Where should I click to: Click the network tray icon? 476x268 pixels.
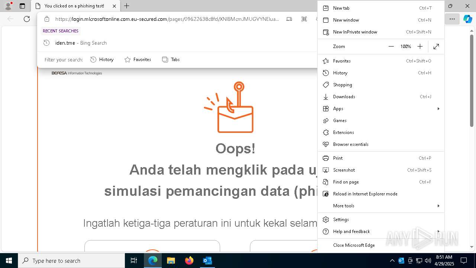pyautogui.click(x=419, y=261)
